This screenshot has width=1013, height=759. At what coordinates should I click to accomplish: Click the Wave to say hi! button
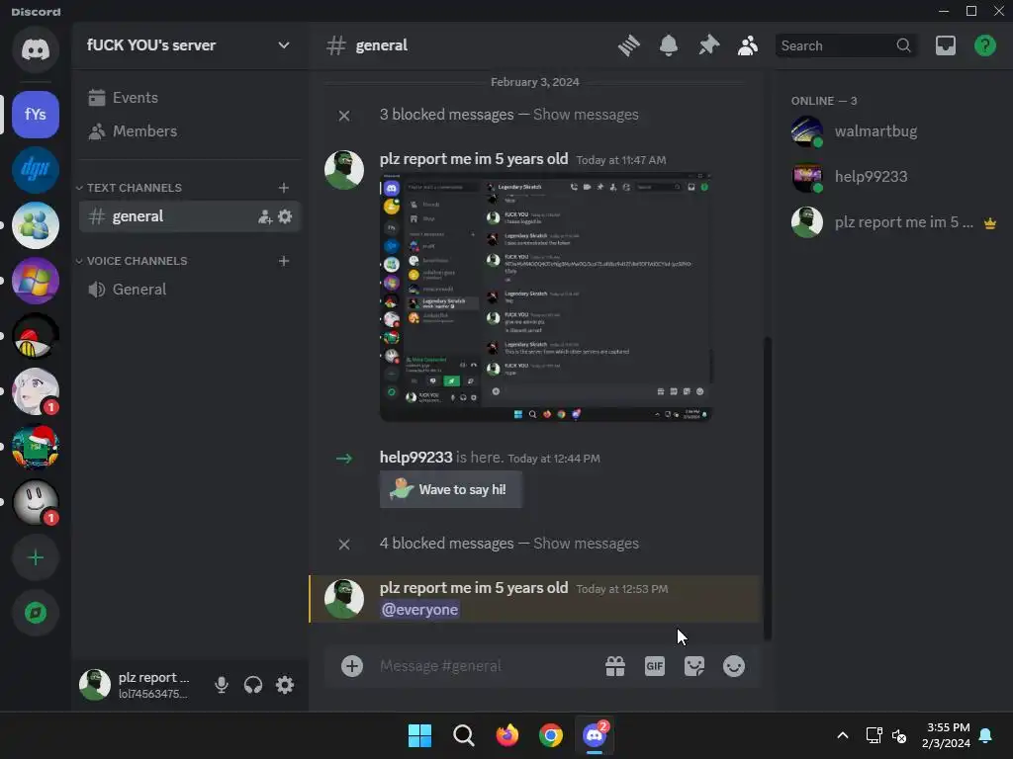click(451, 490)
